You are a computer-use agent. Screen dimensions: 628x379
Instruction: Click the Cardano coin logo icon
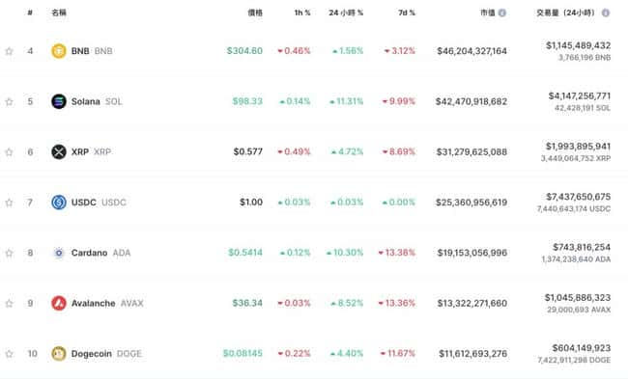pyautogui.click(x=59, y=253)
